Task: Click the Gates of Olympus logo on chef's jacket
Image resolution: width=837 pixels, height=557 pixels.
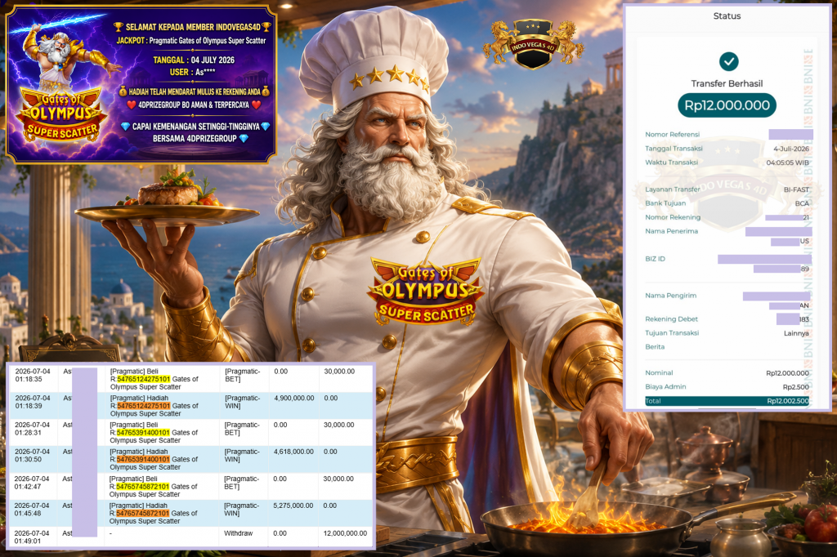Action: click(x=425, y=291)
